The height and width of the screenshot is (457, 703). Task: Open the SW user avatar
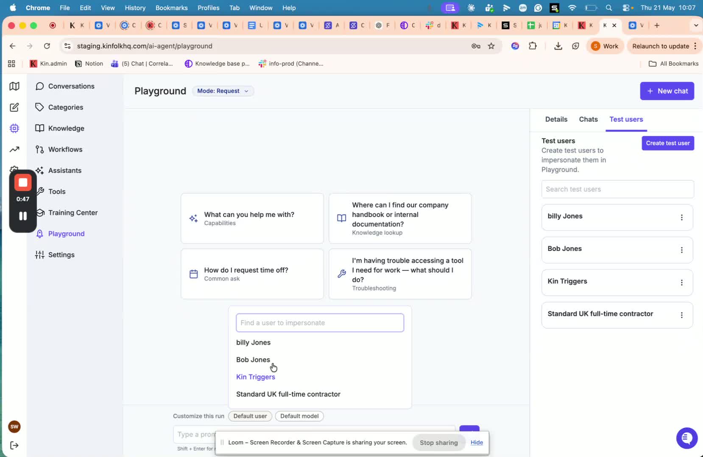(x=14, y=426)
